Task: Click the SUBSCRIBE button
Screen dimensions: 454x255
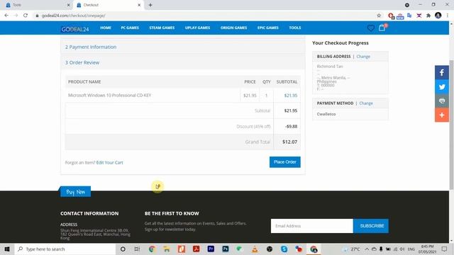Action: coord(371,226)
